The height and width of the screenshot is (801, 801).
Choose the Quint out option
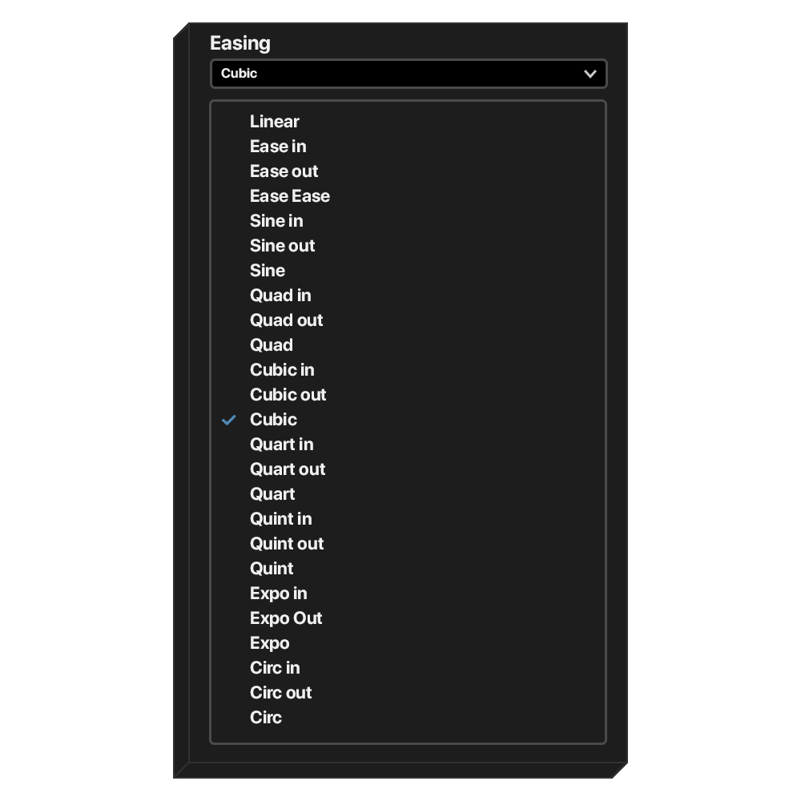click(287, 544)
